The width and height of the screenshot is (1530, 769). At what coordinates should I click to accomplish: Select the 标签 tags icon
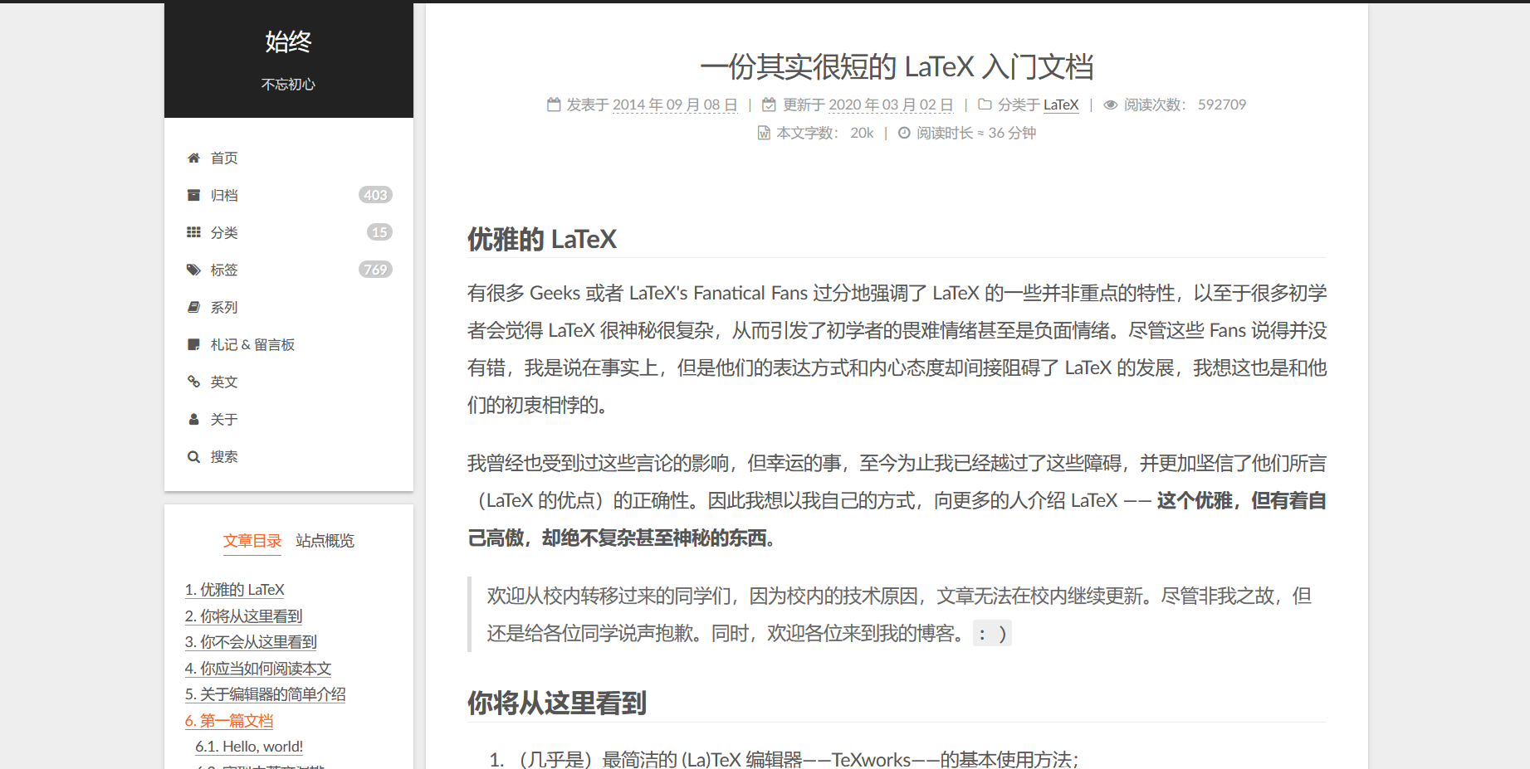pos(194,270)
